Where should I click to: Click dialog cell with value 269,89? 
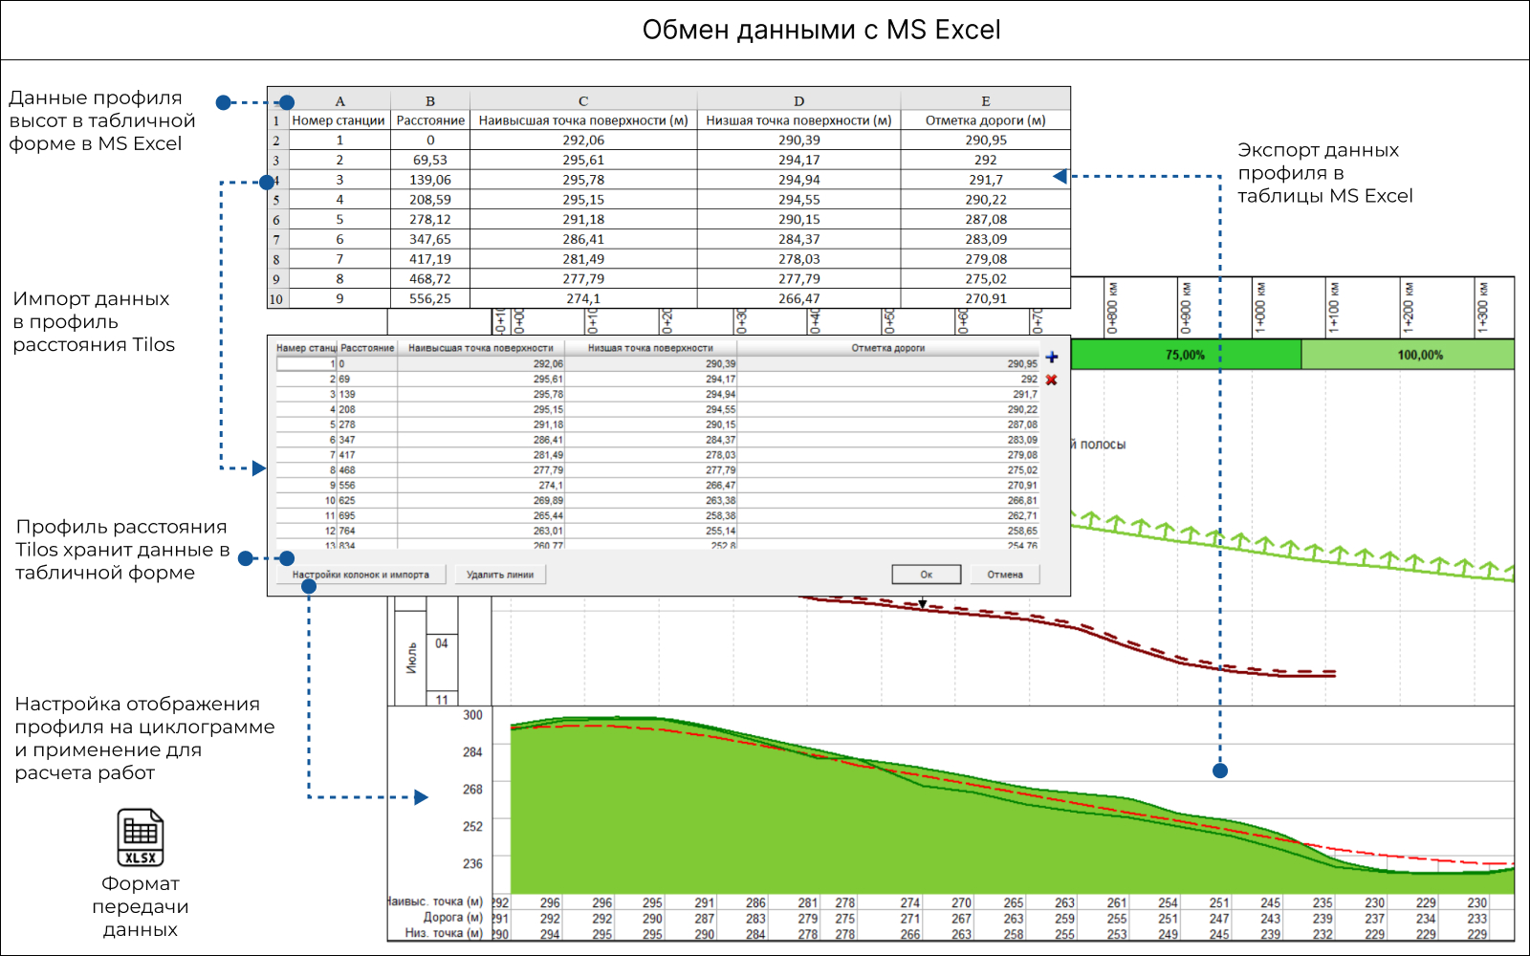pyautogui.click(x=481, y=500)
